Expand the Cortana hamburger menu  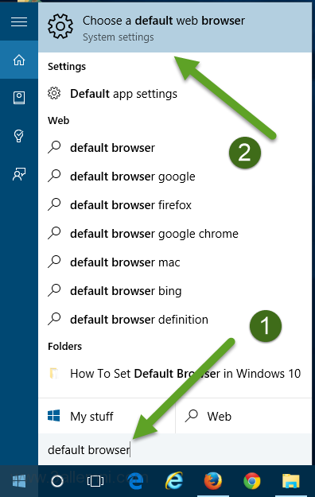point(19,21)
